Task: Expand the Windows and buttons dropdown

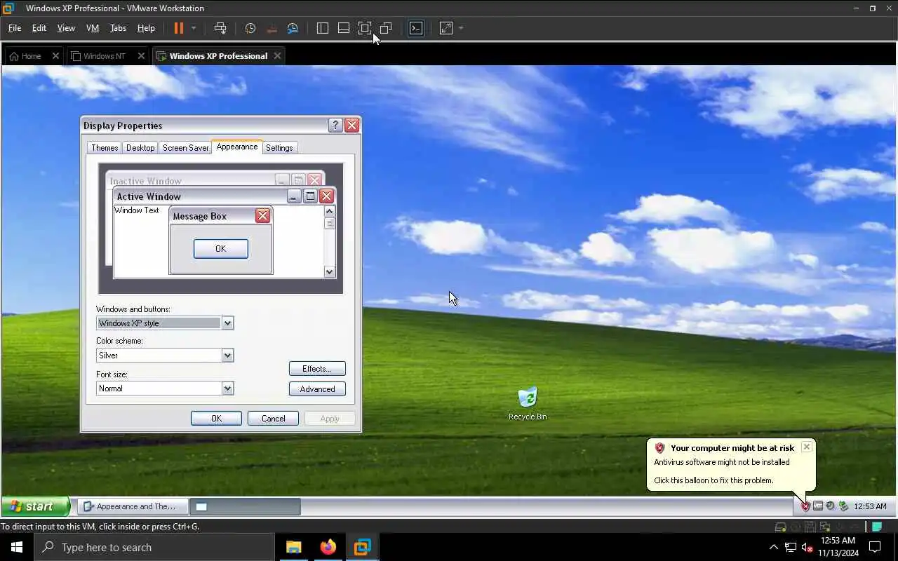Action: (227, 323)
